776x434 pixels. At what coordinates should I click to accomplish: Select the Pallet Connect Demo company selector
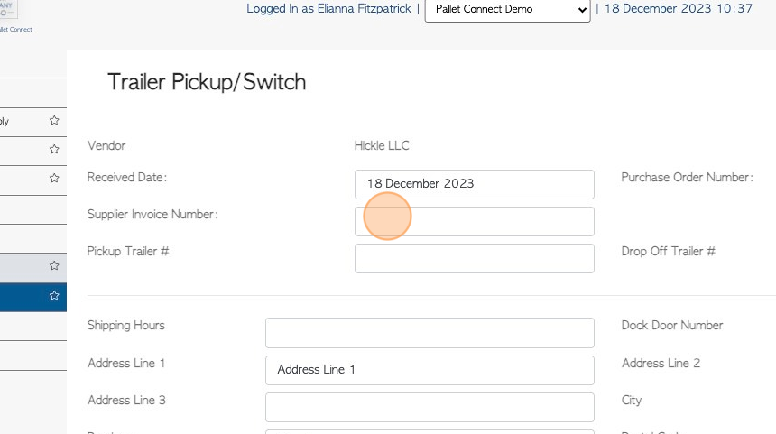coord(507,9)
